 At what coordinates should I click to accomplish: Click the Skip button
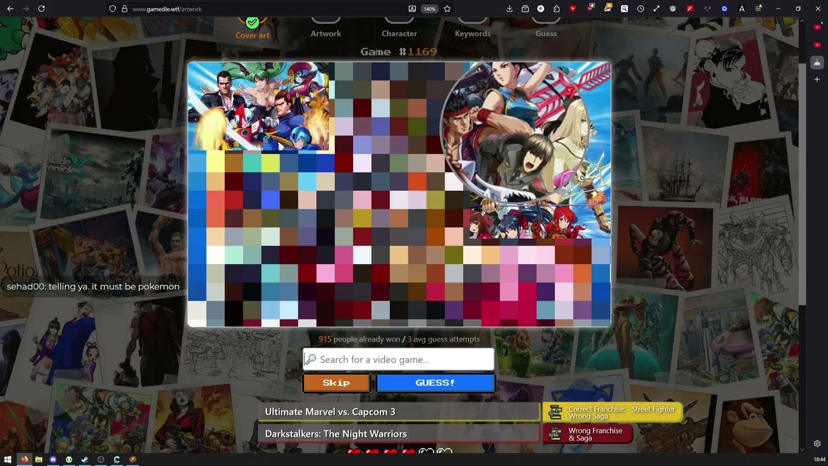click(x=336, y=383)
